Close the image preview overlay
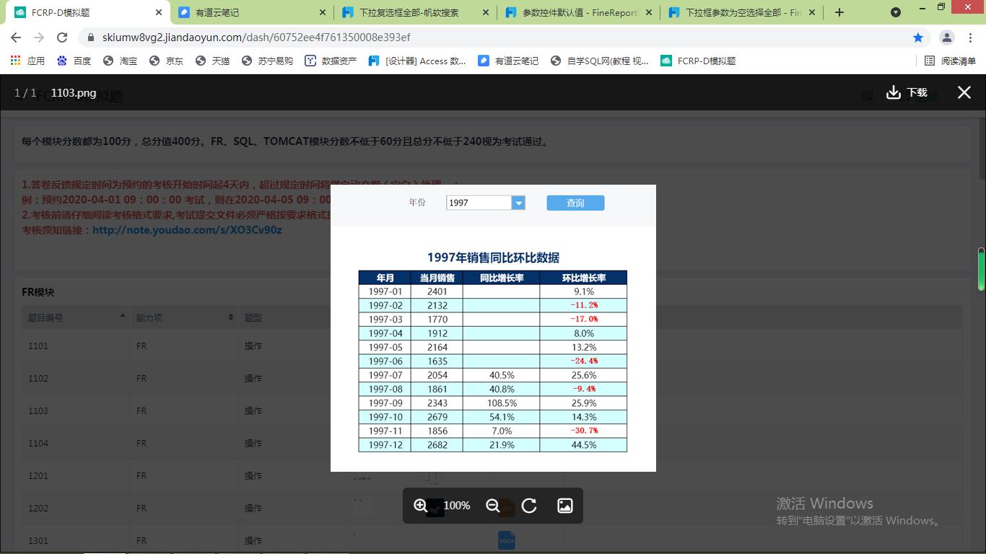 pyautogui.click(x=964, y=92)
